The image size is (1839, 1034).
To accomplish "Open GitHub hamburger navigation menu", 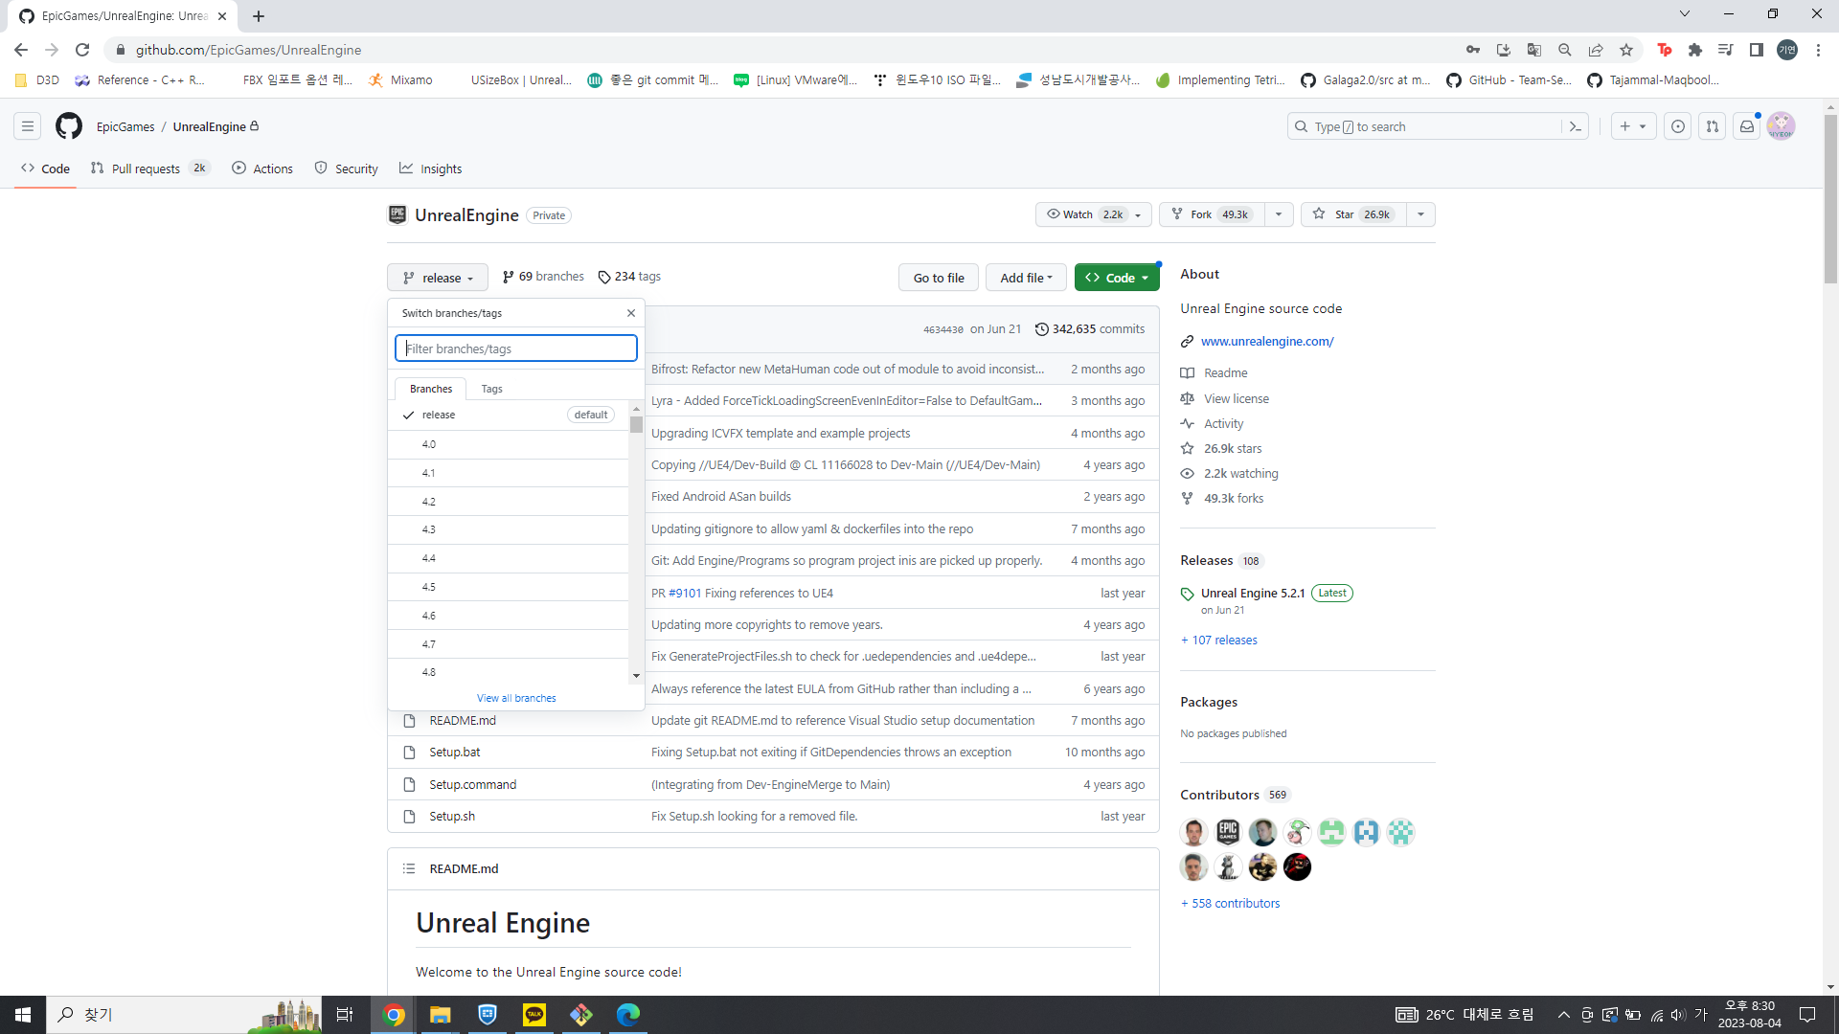I will 28,126.
